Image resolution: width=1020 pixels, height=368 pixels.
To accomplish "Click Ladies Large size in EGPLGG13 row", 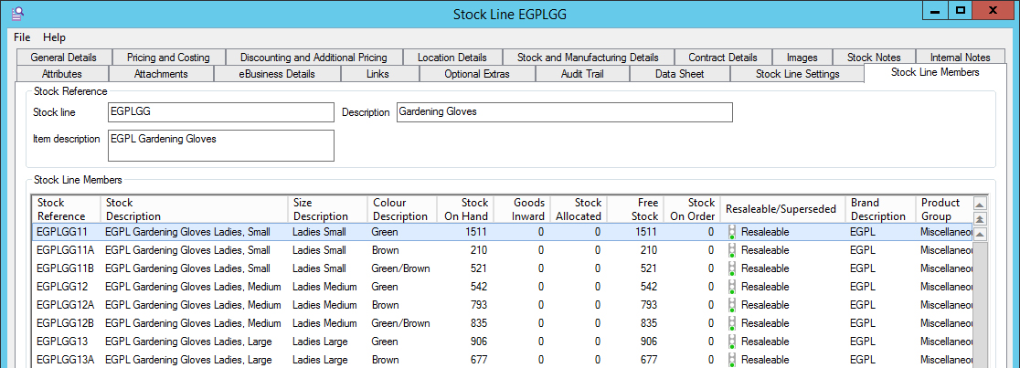I will [320, 341].
